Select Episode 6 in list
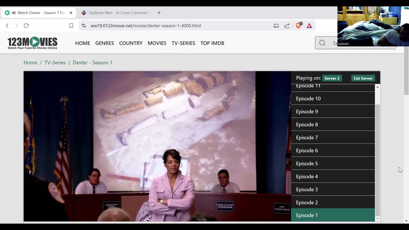Image resolution: width=409 pixels, height=230 pixels. point(333,150)
